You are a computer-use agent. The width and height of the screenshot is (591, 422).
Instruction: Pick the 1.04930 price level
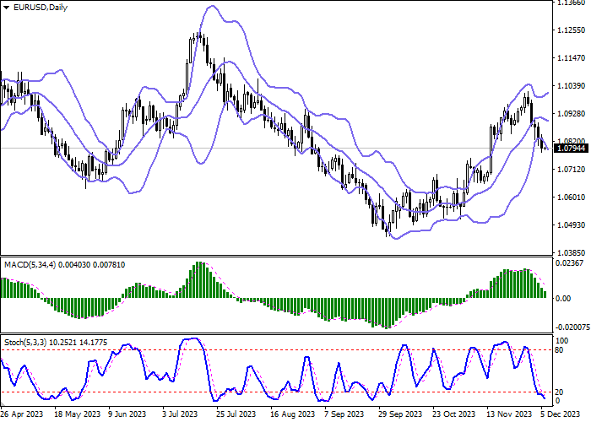tap(572, 225)
